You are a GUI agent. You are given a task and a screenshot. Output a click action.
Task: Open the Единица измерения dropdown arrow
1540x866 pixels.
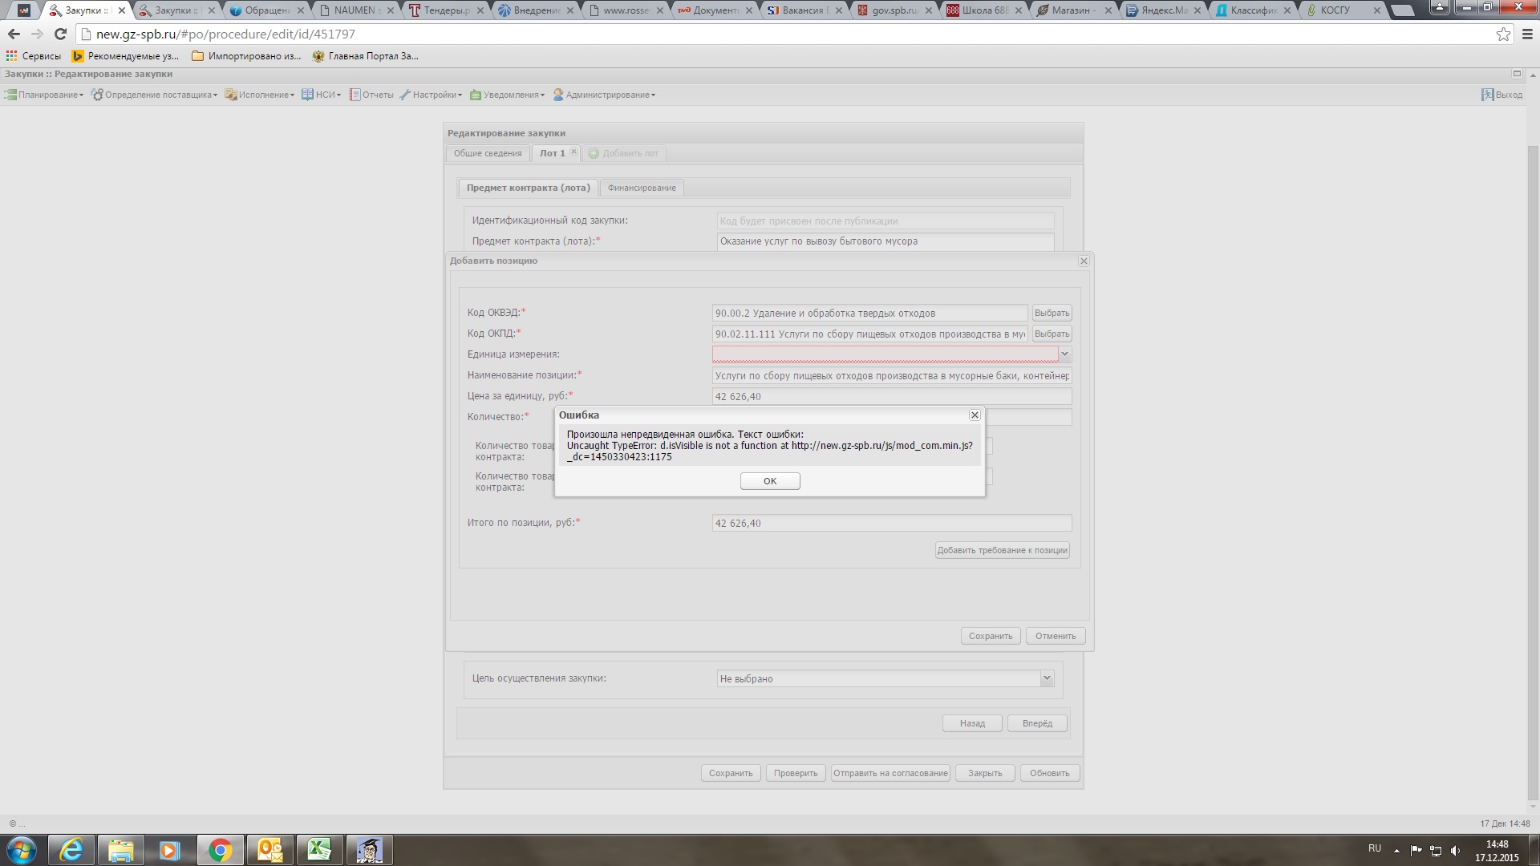1064,354
